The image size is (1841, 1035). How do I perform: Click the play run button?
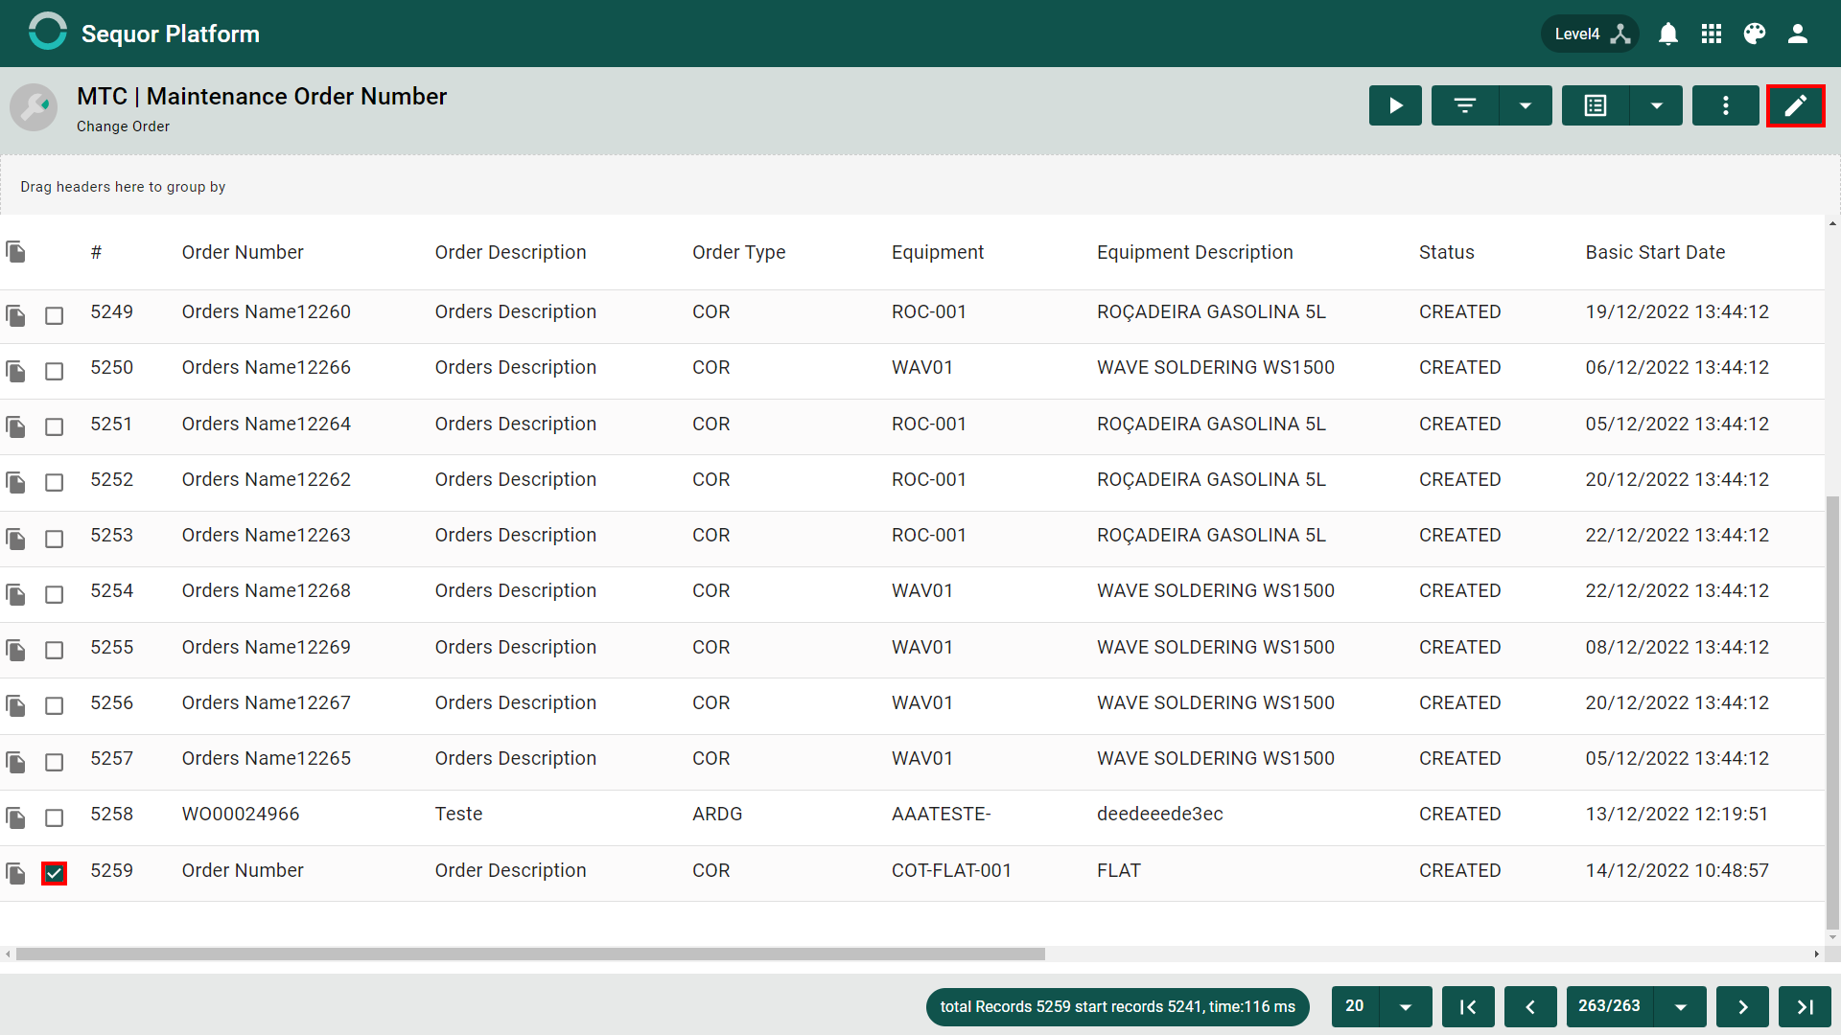pos(1395,105)
